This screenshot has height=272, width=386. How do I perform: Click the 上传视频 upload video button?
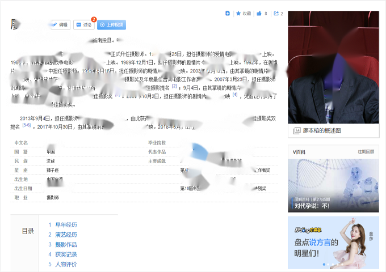111,25
